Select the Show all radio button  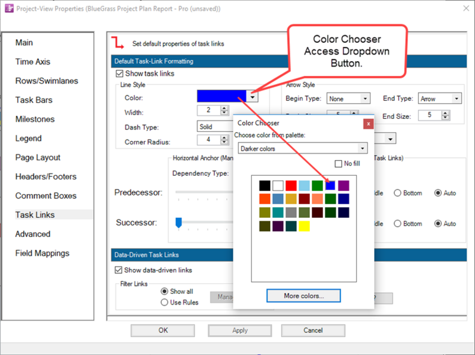click(x=164, y=291)
